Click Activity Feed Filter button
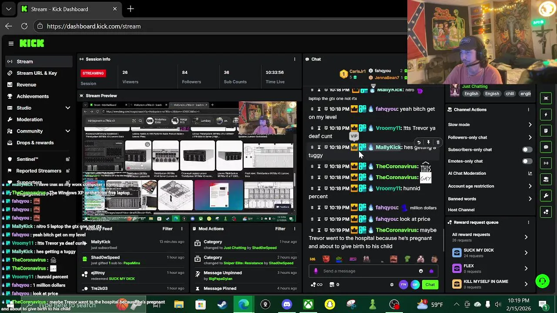The height and width of the screenshot is (313, 557). (x=168, y=229)
